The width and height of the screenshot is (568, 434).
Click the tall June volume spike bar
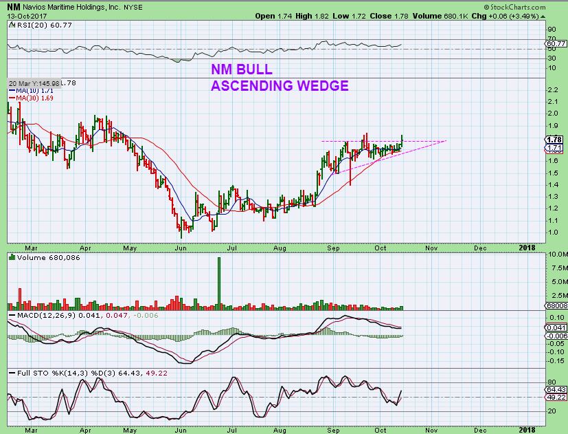(219, 283)
